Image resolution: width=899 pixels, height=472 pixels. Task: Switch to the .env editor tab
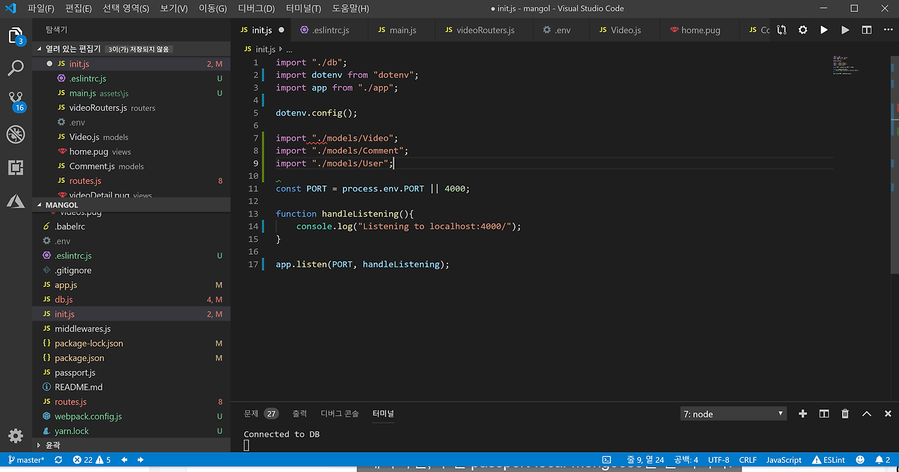pyautogui.click(x=562, y=30)
